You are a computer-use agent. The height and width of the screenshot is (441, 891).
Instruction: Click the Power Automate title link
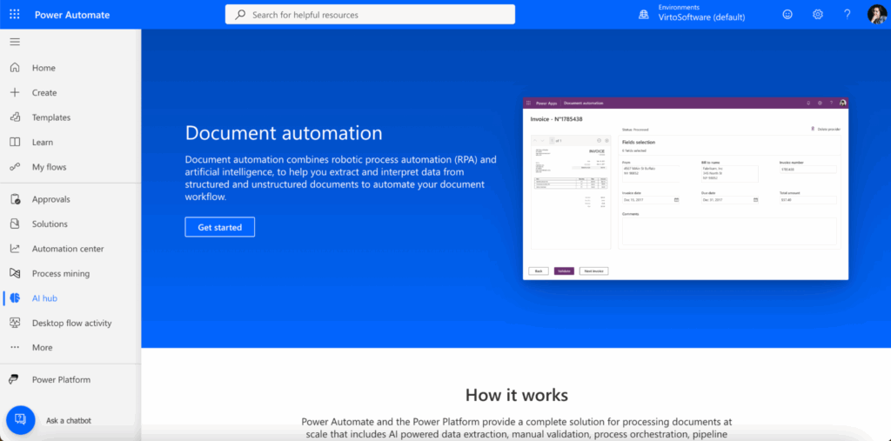(72, 15)
